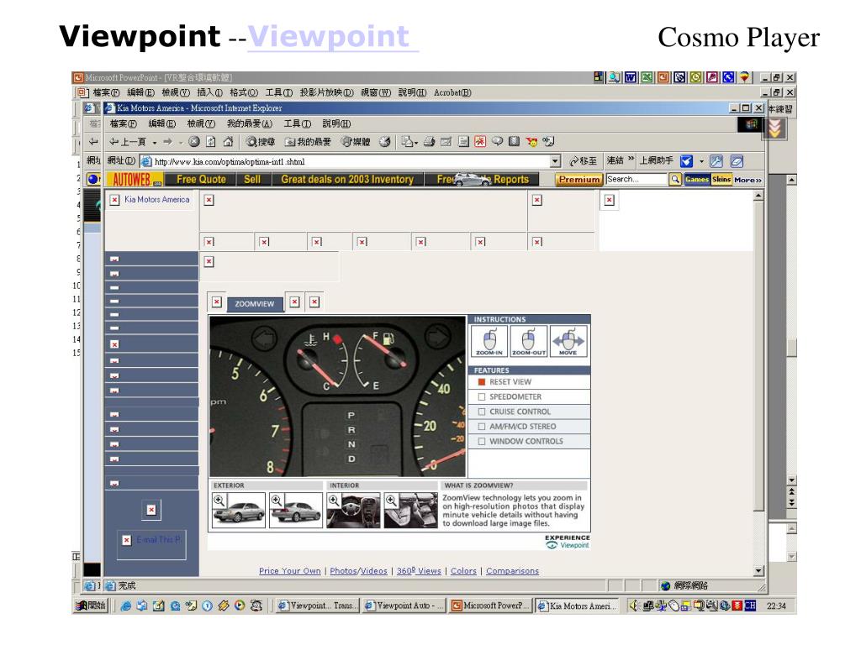Open the dropdown arrow beside 上網助手 icon
861x645 pixels.
pyautogui.click(x=701, y=161)
